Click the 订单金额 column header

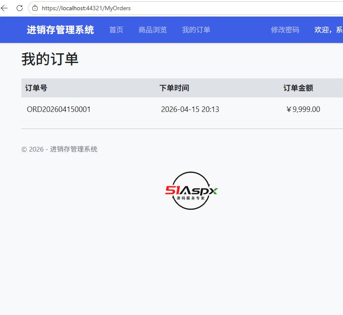point(298,88)
